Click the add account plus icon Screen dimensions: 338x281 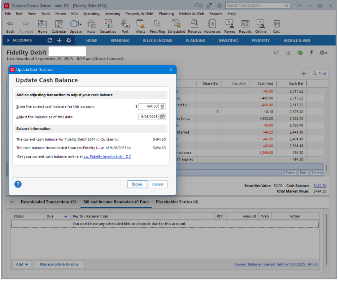59,40
